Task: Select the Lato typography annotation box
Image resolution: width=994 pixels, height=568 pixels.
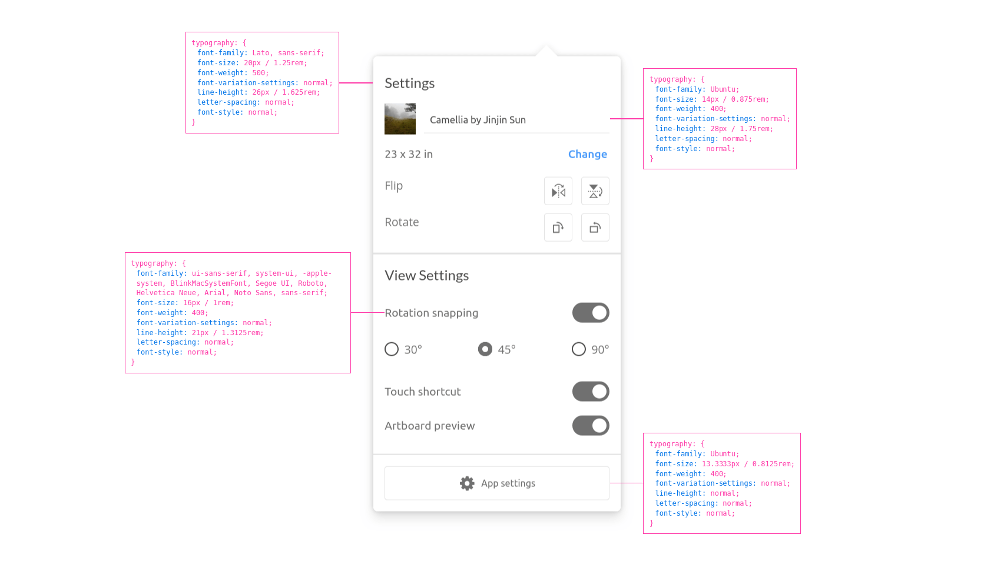Action: pos(262,82)
